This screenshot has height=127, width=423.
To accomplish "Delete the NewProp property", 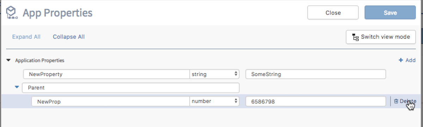I will (x=405, y=101).
